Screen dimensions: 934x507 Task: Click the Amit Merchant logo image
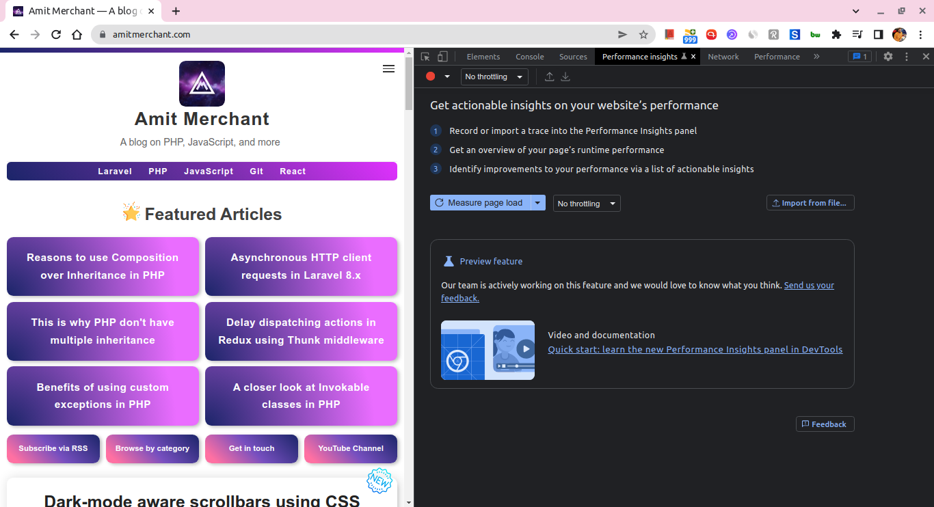point(202,83)
